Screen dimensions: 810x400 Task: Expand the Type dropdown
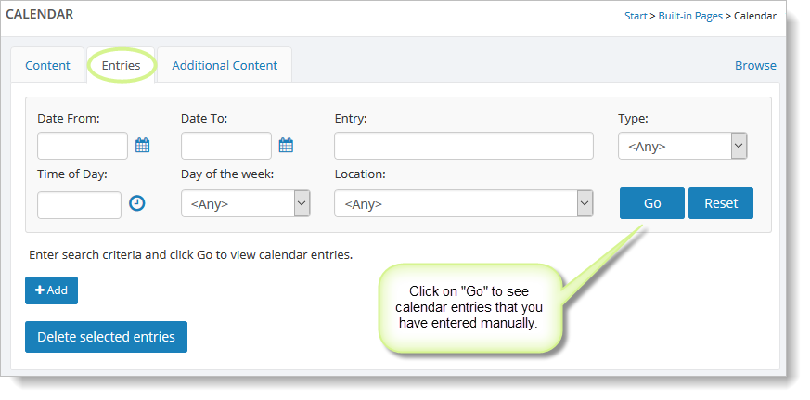point(682,146)
